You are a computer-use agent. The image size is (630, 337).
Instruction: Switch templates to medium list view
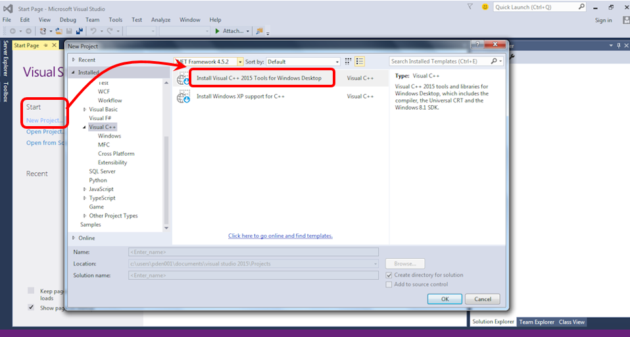360,61
